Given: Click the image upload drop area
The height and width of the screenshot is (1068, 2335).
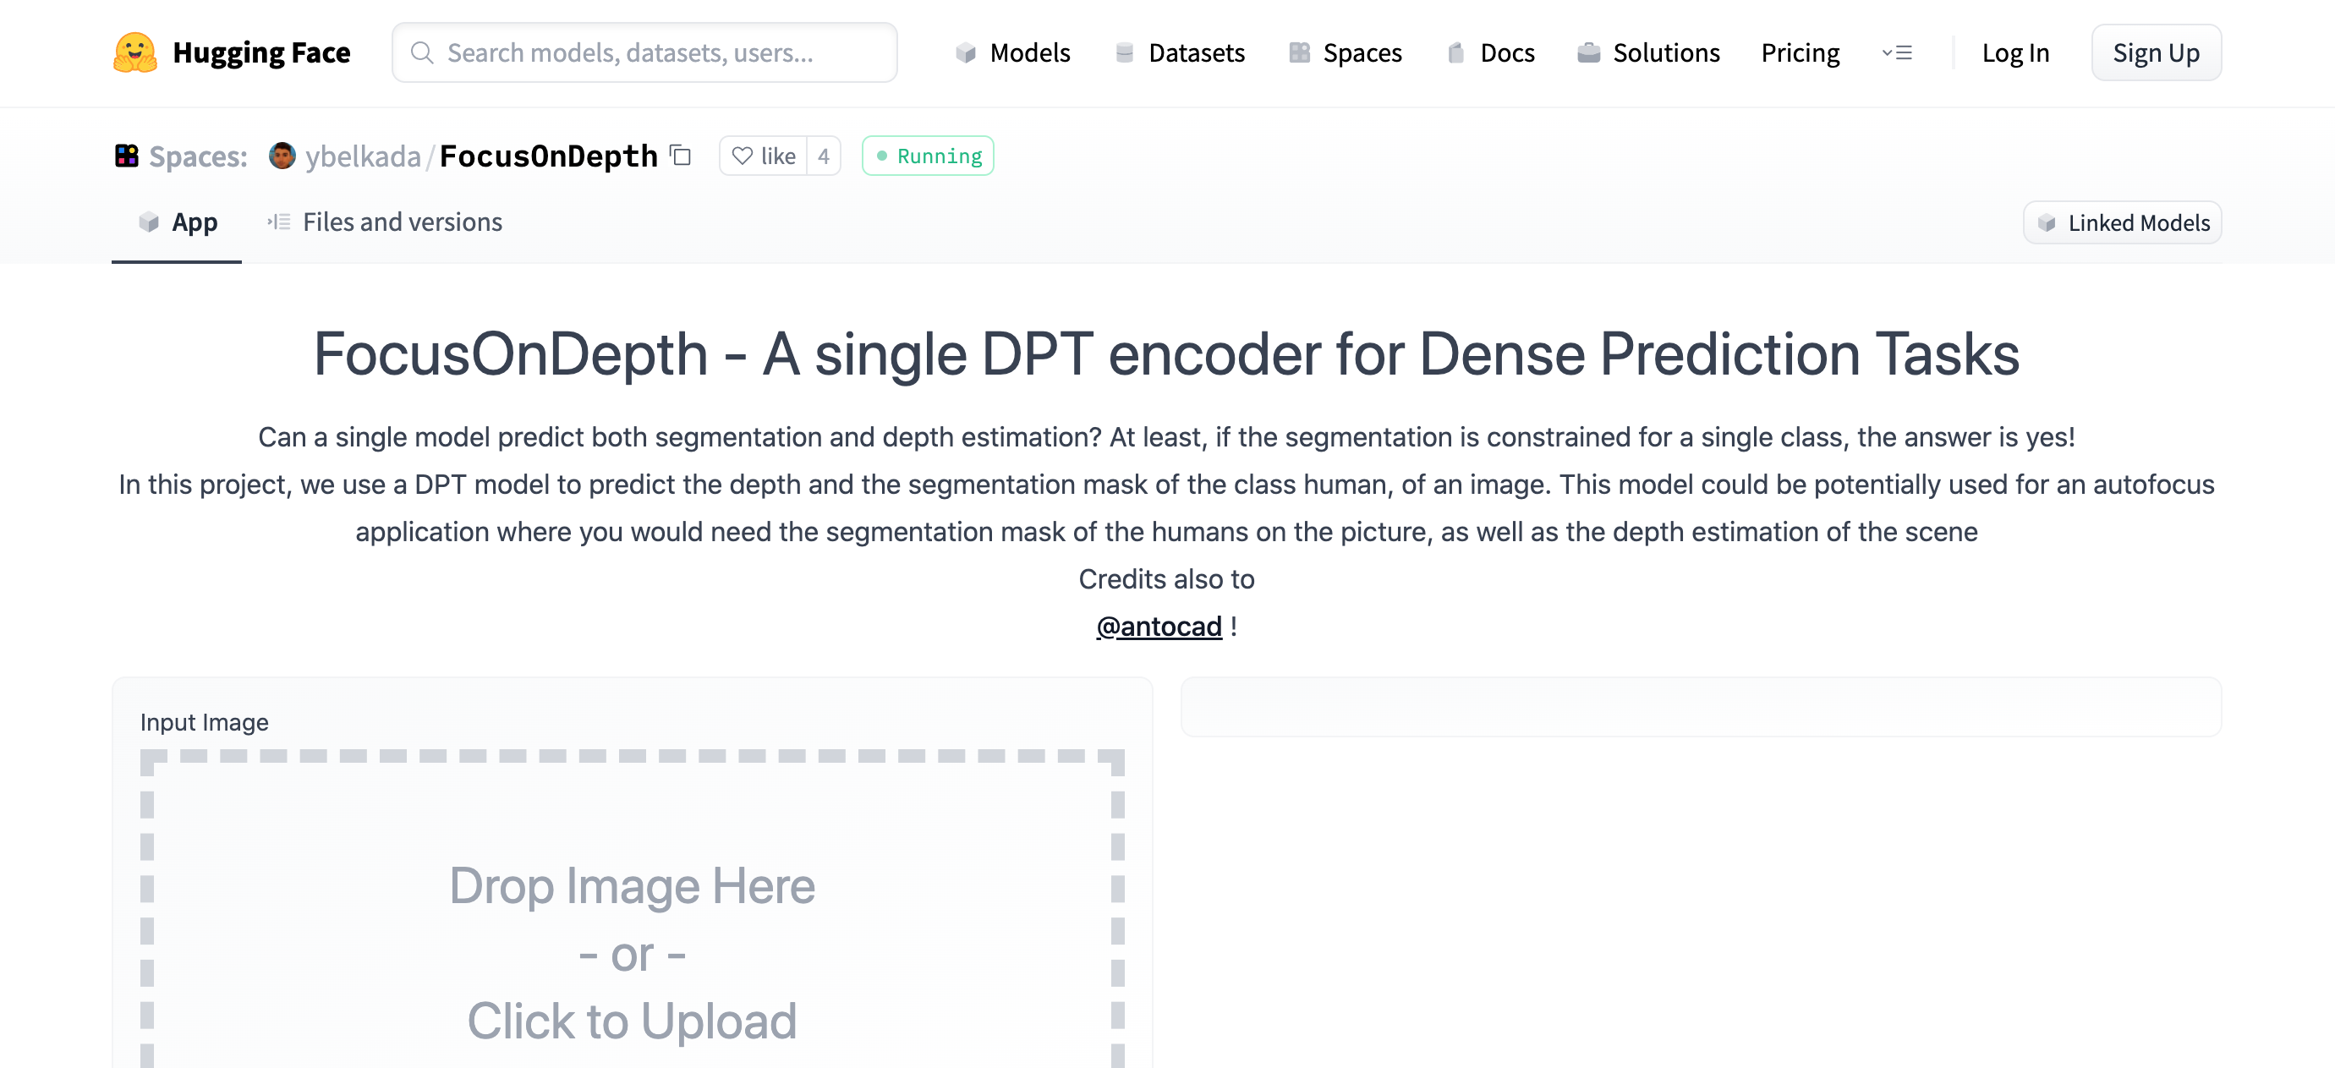Looking at the screenshot, I should coord(632,908).
